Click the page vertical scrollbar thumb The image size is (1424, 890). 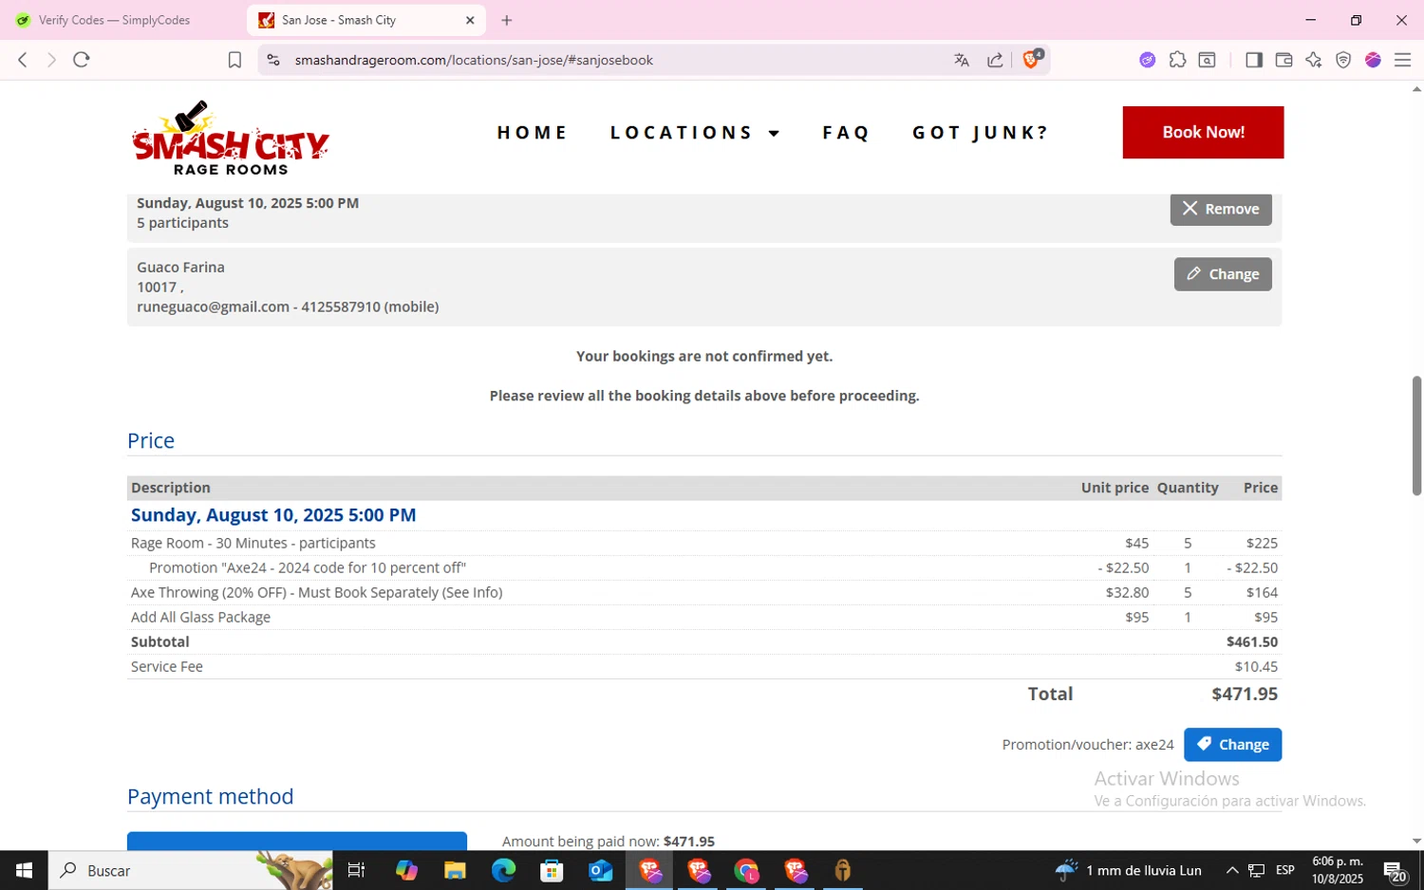coord(1416,436)
